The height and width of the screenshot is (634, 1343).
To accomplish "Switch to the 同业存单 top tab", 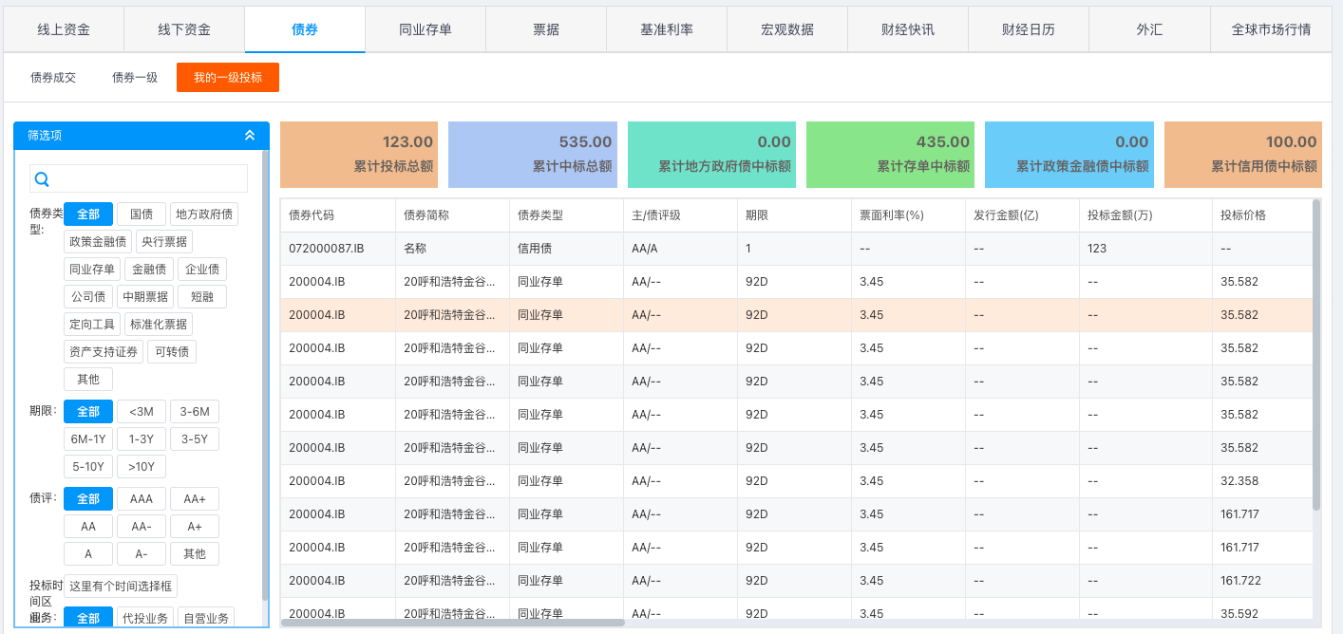I will (426, 29).
